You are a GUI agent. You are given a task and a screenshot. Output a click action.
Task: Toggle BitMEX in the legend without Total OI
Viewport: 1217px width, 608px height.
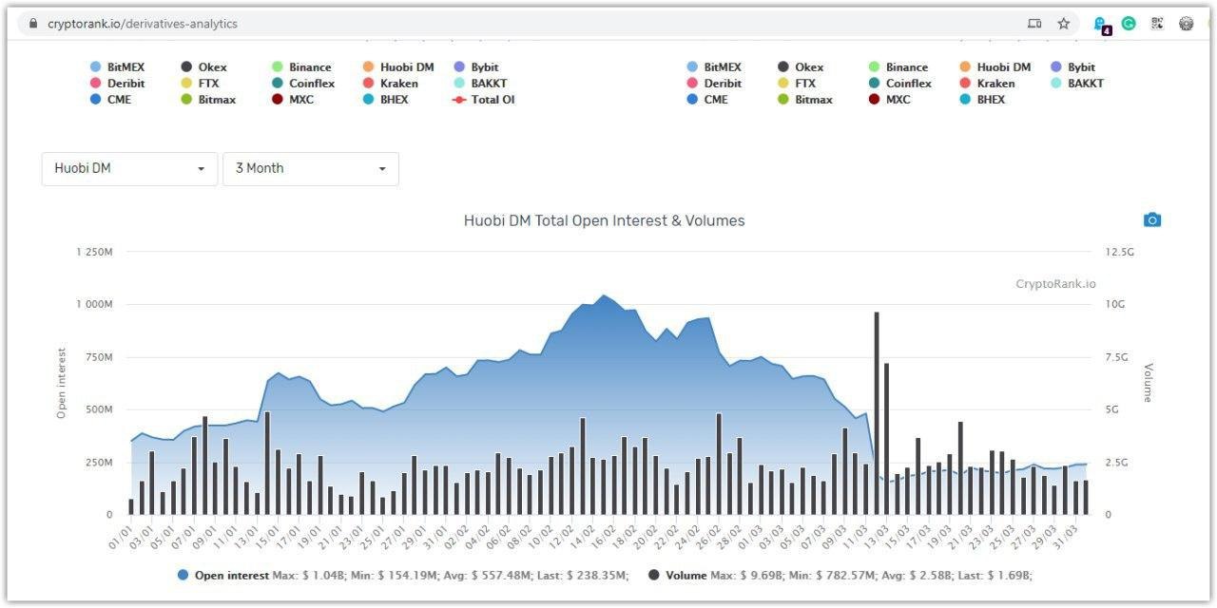coord(714,67)
